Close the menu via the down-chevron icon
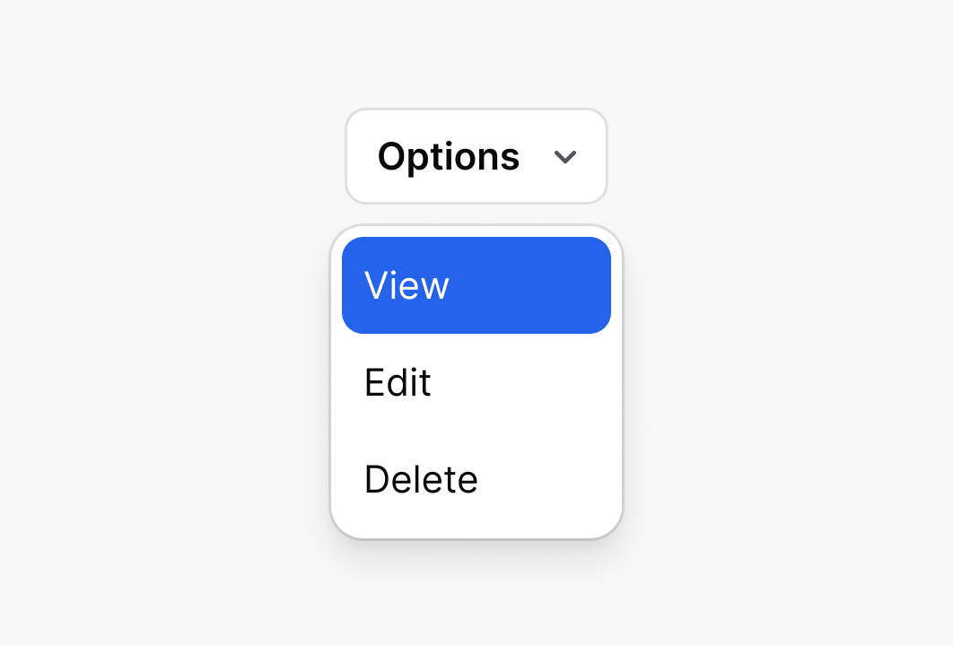The image size is (953, 646). coord(564,157)
